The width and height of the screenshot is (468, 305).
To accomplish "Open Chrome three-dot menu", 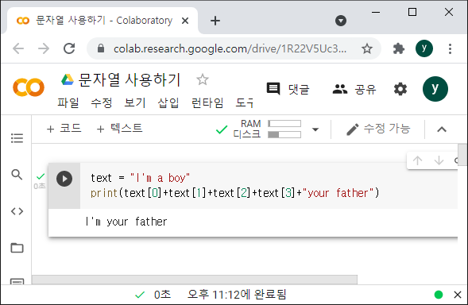I will (x=450, y=48).
